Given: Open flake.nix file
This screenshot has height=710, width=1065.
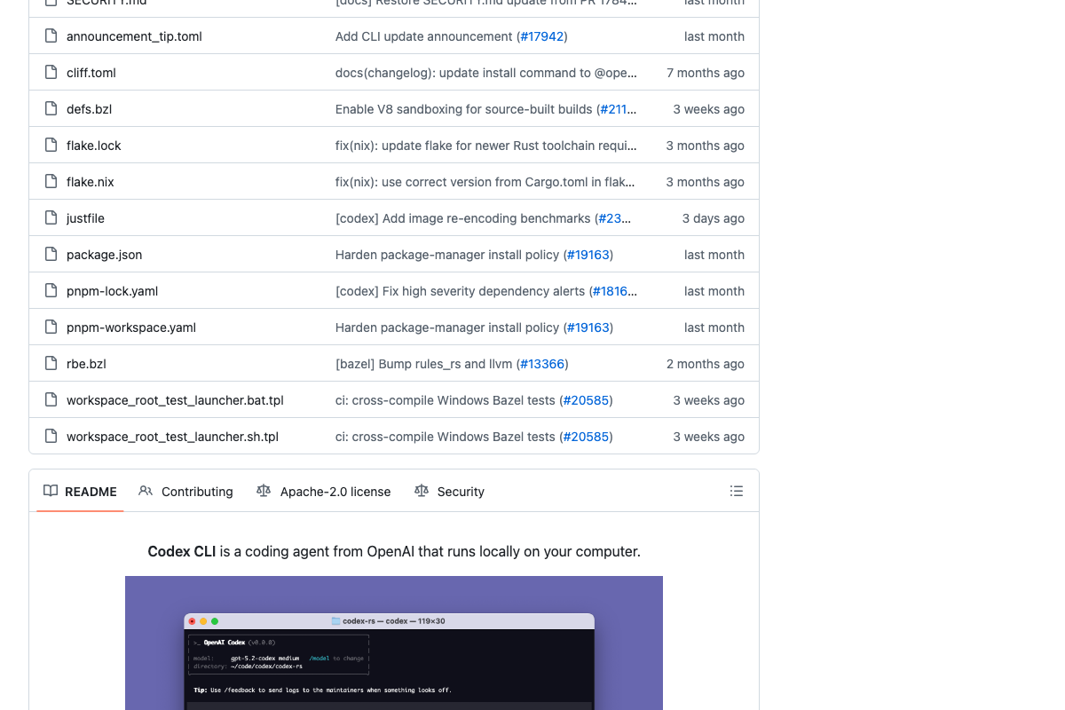Looking at the screenshot, I should [x=91, y=182].
